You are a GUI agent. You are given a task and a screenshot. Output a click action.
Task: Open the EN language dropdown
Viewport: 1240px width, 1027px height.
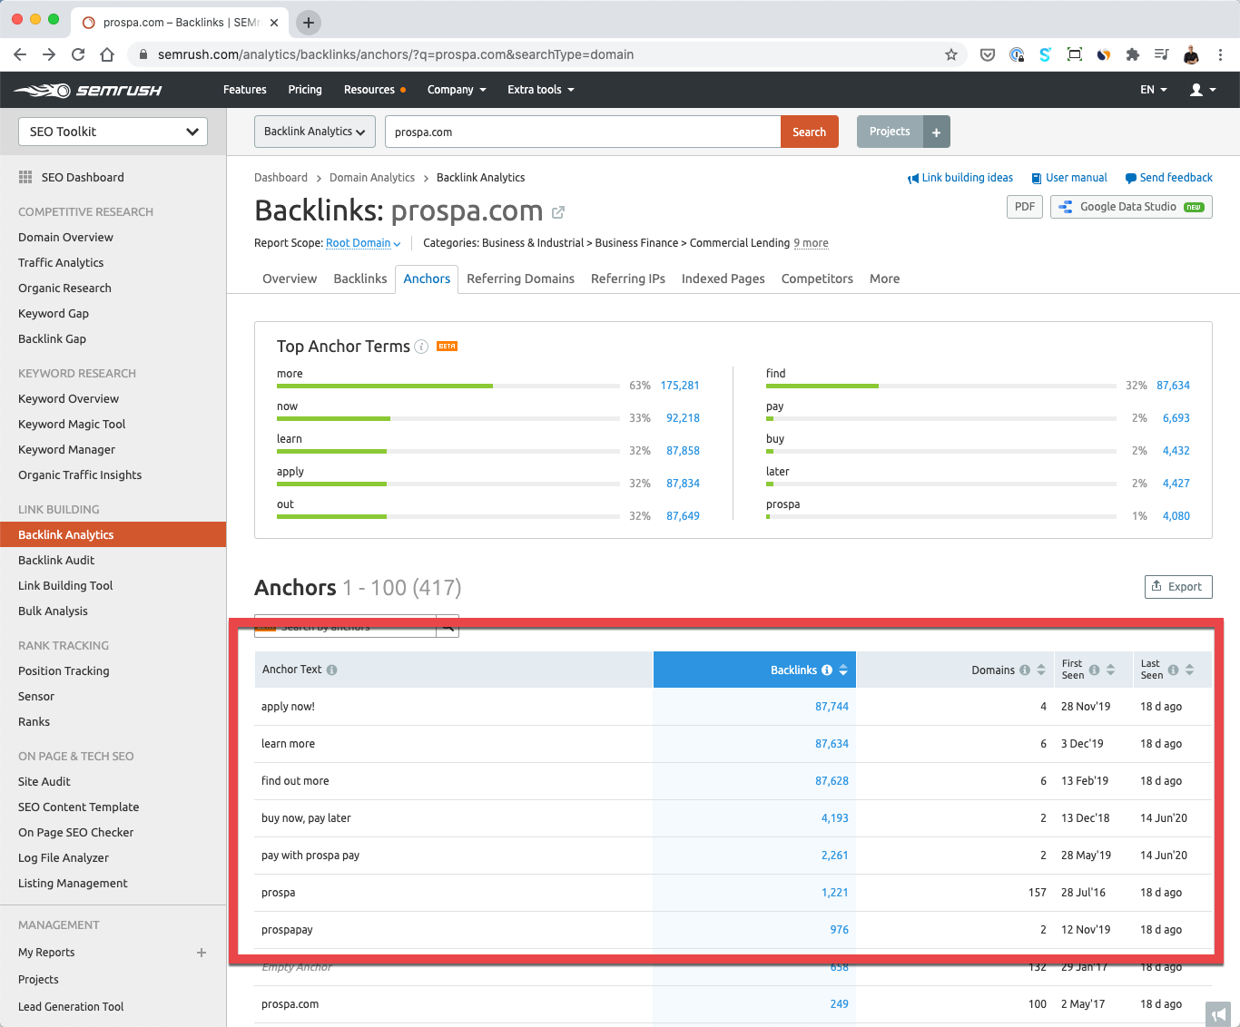click(1154, 90)
